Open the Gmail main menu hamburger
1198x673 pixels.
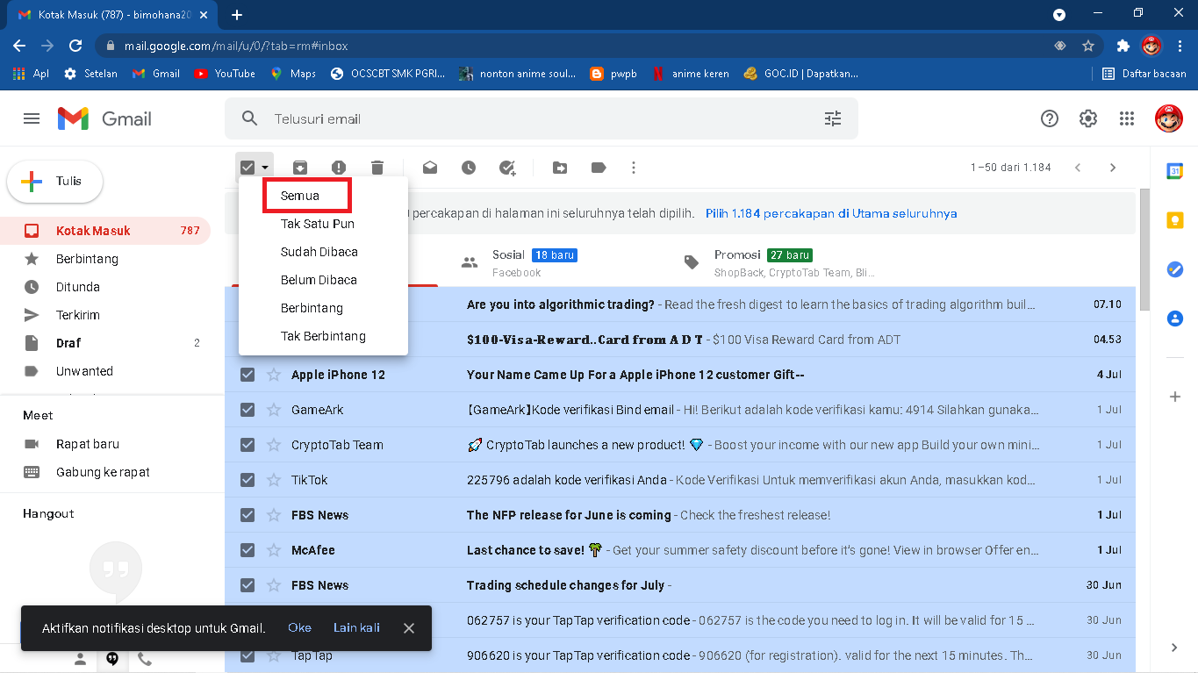point(32,118)
